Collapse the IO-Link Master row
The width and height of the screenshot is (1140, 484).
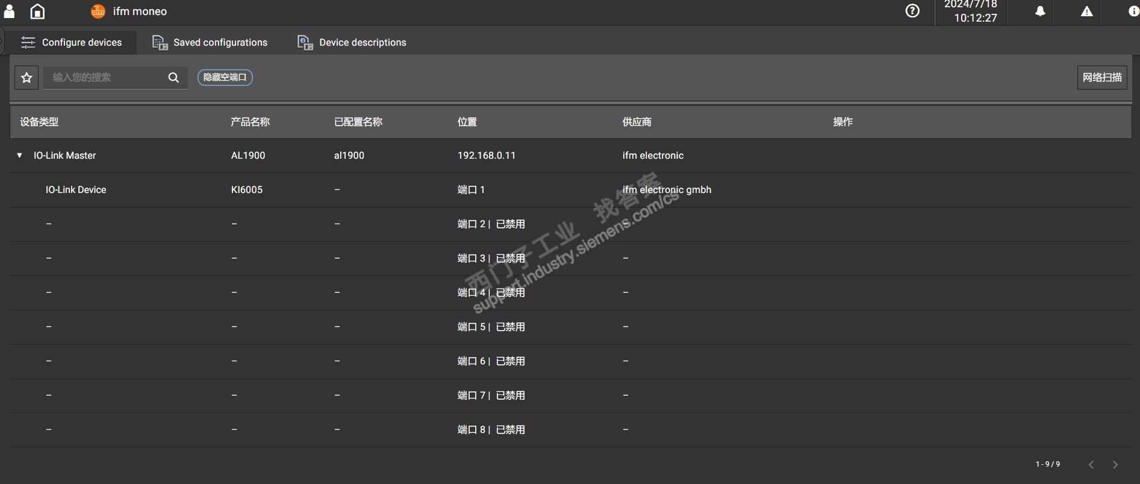pyautogui.click(x=19, y=156)
